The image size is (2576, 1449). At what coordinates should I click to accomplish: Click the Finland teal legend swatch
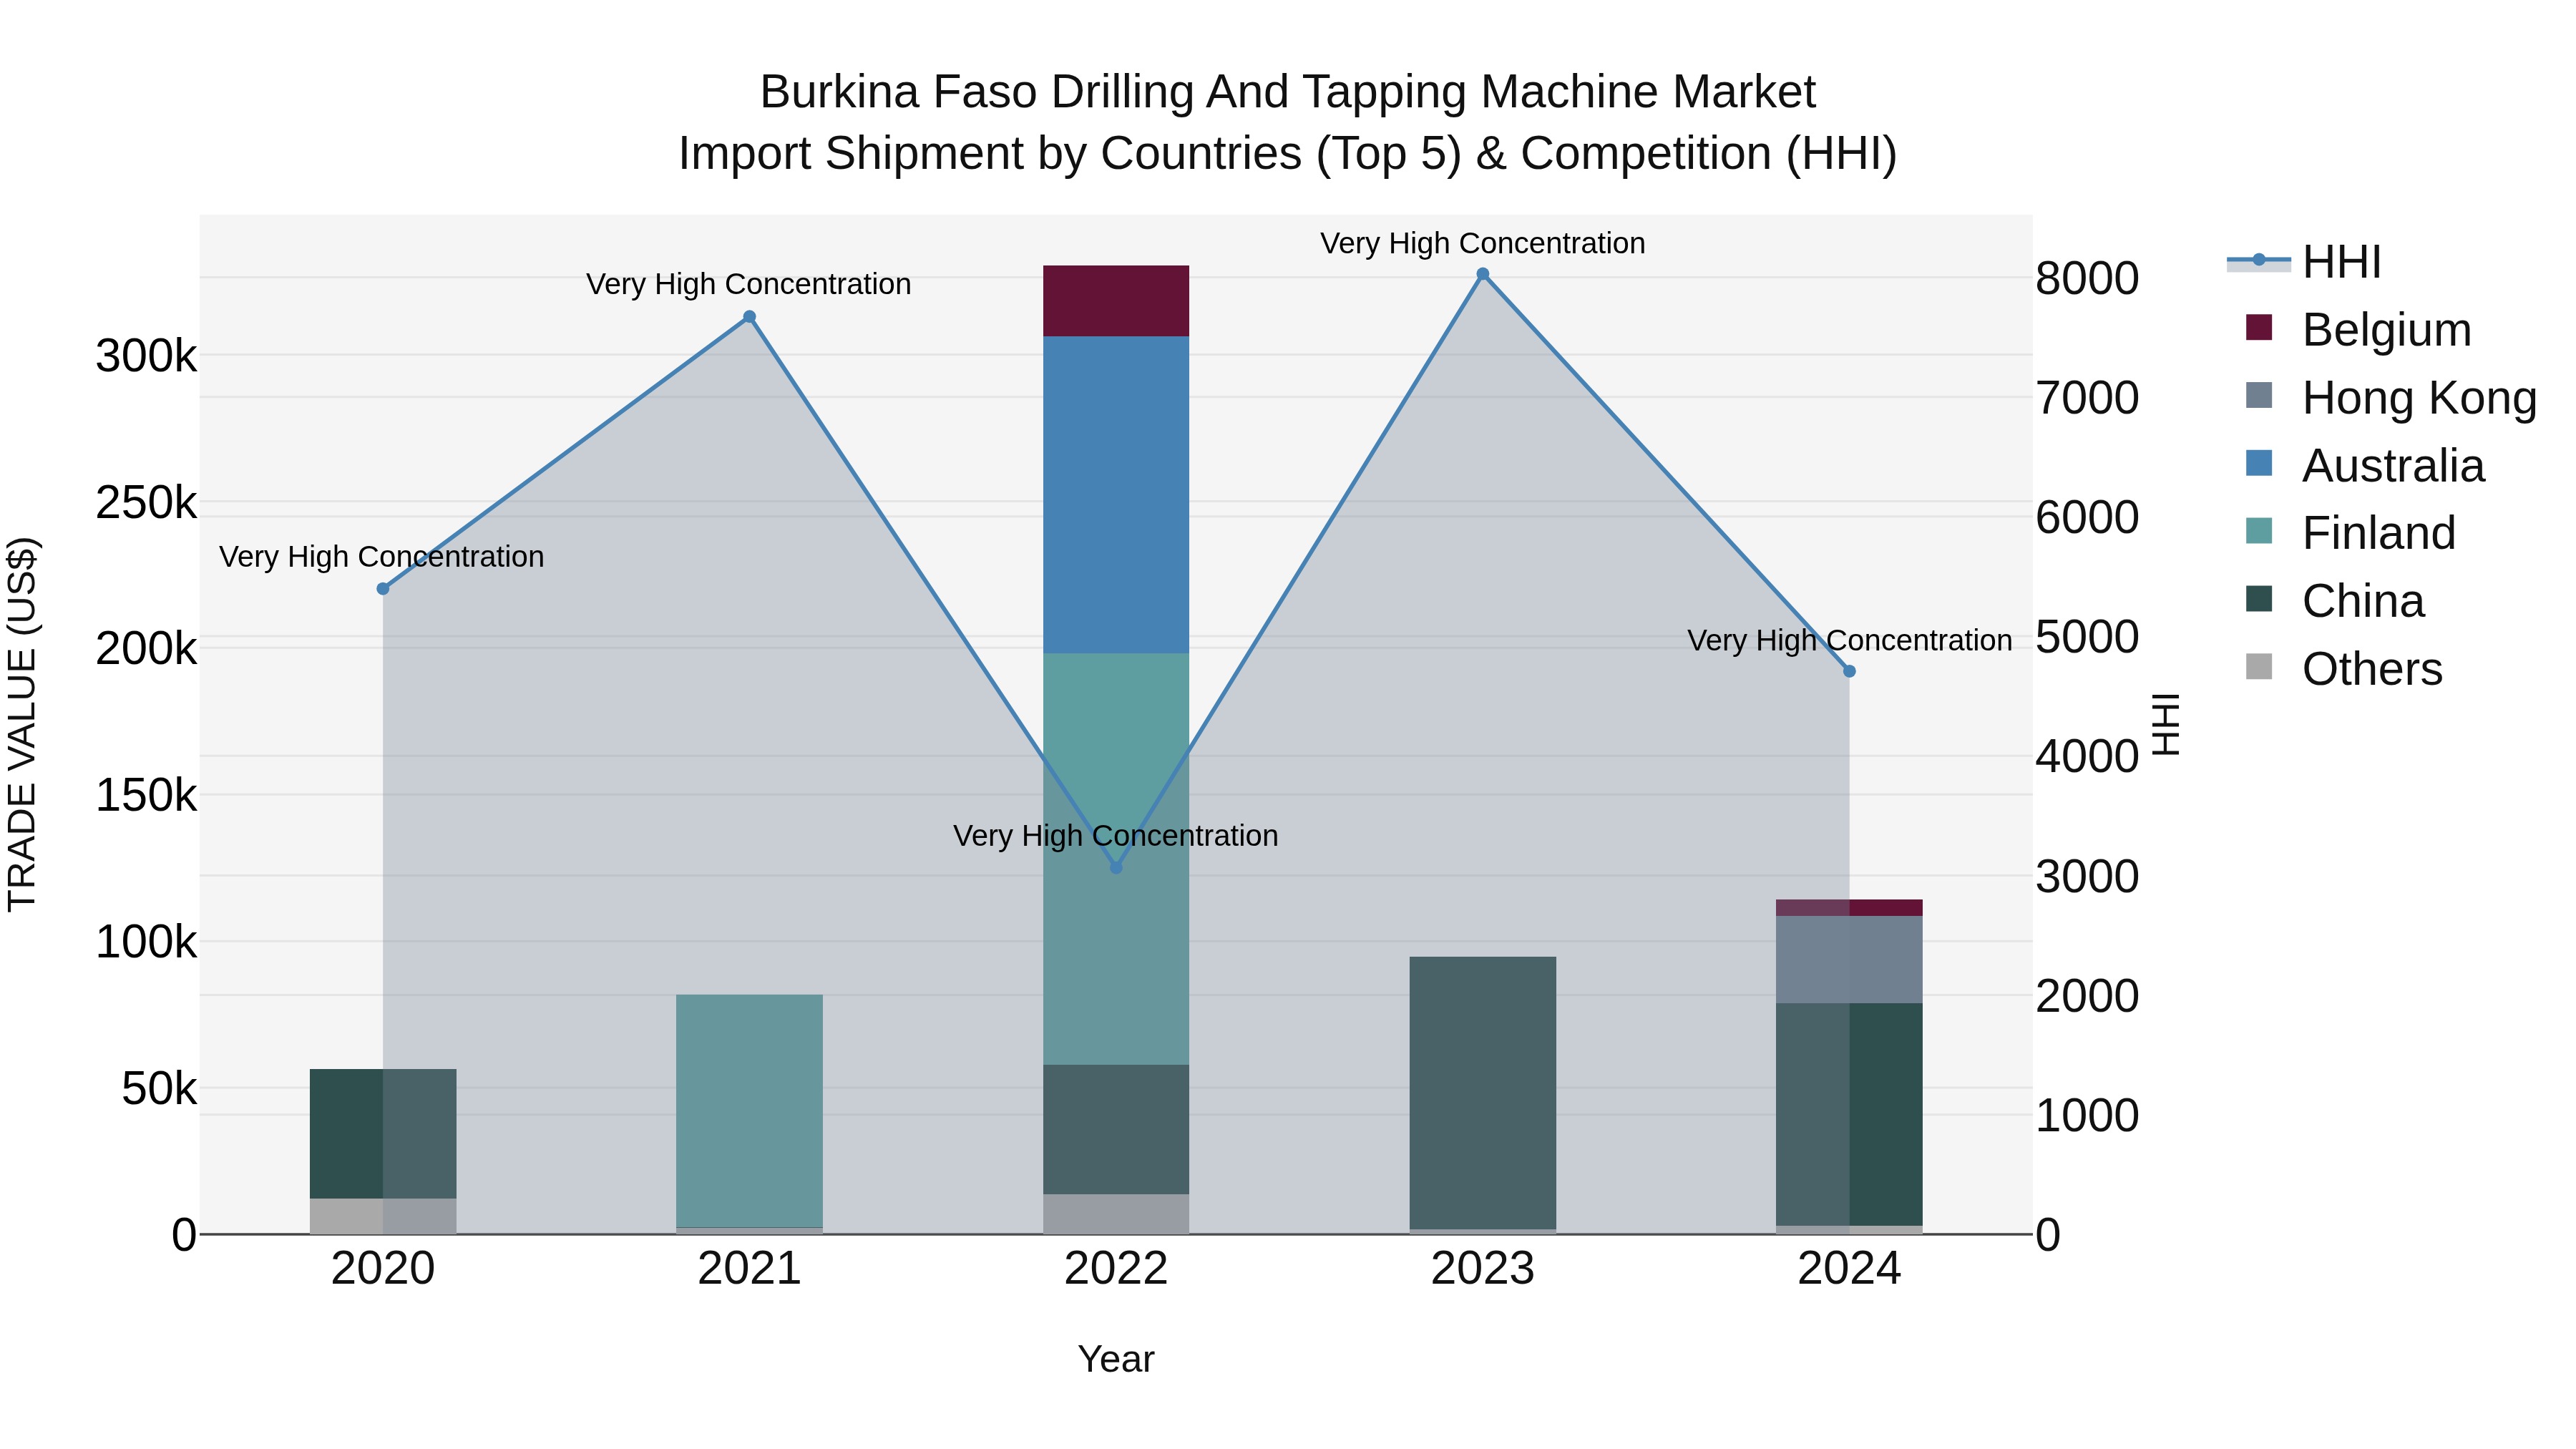point(2258,531)
